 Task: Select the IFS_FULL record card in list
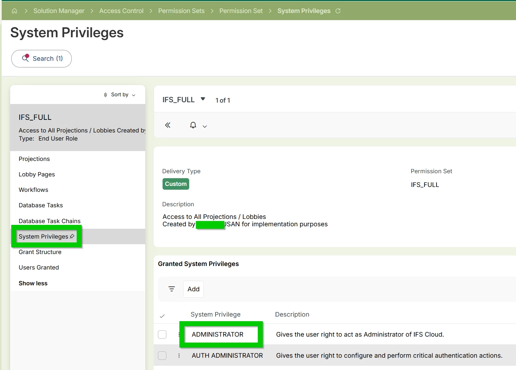78,128
